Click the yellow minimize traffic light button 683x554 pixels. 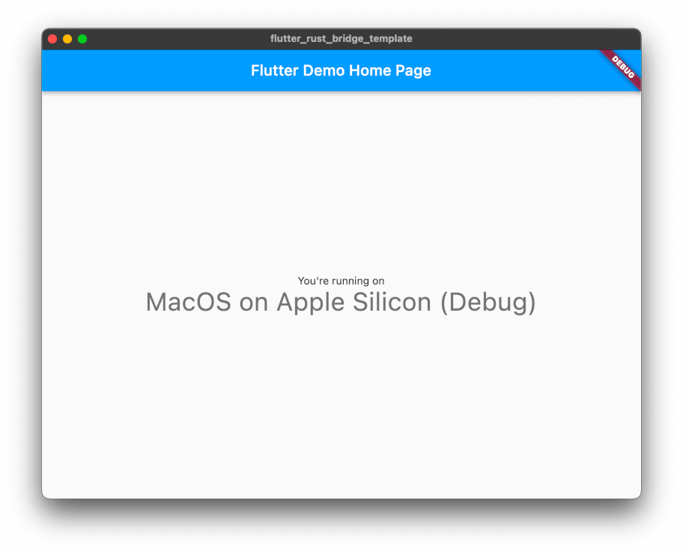point(67,38)
